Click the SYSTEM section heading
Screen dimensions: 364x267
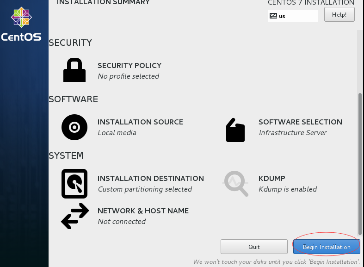[x=66, y=155]
